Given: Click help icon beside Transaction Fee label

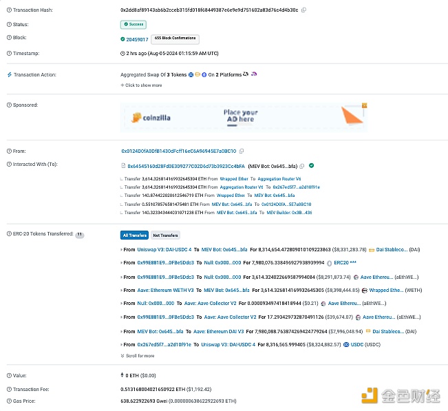Looking at the screenshot, I should (9, 389).
